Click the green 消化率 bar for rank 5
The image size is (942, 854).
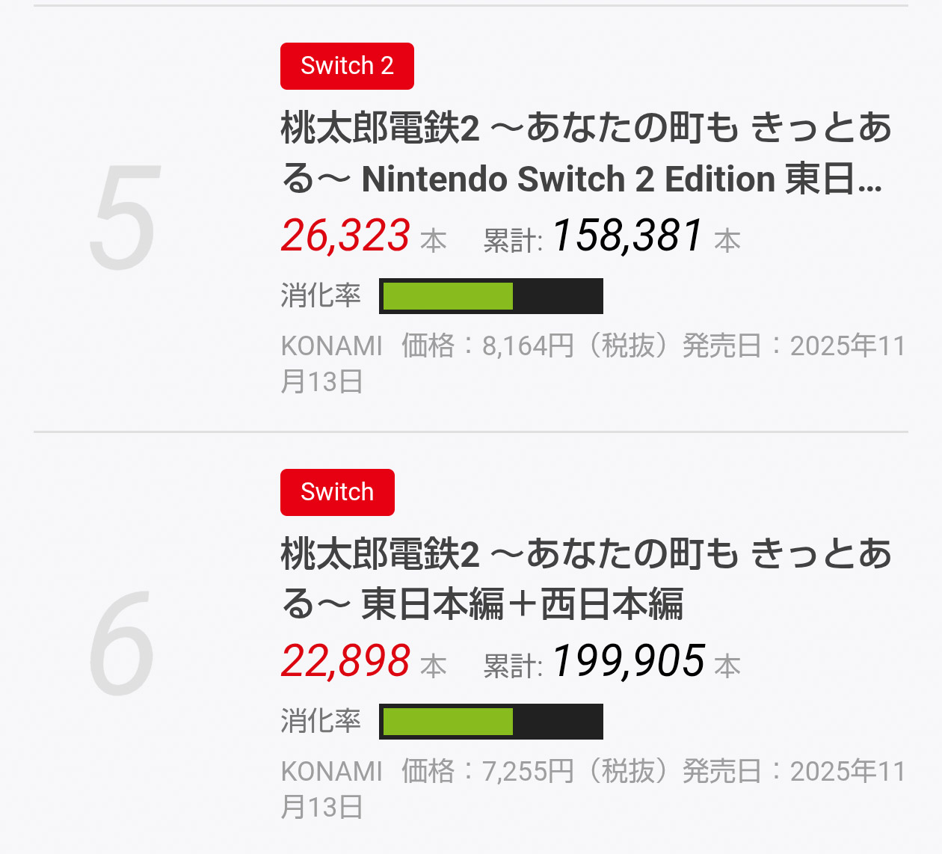click(x=448, y=296)
